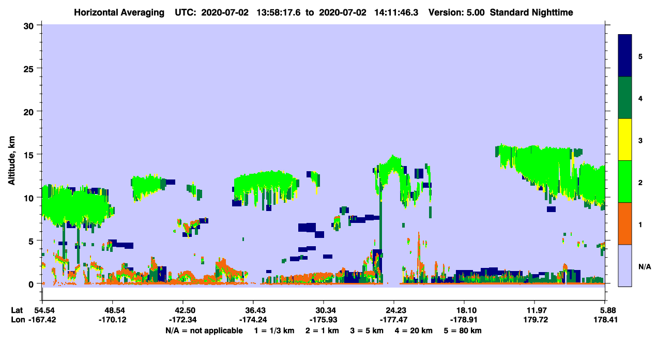Click the colorbar label '3'
The image size is (672, 345).
click(x=640, y=140)
